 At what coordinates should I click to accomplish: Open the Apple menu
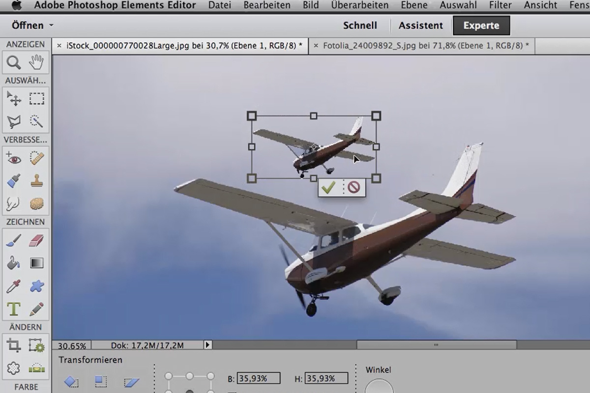(17, 5)
